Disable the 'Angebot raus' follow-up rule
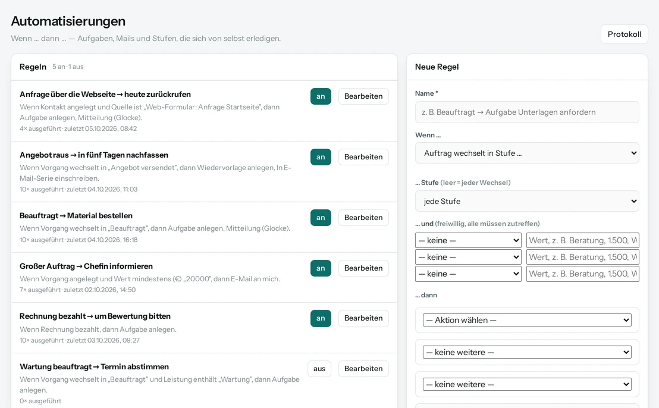The image size is (659, 408). pos(321,157)
